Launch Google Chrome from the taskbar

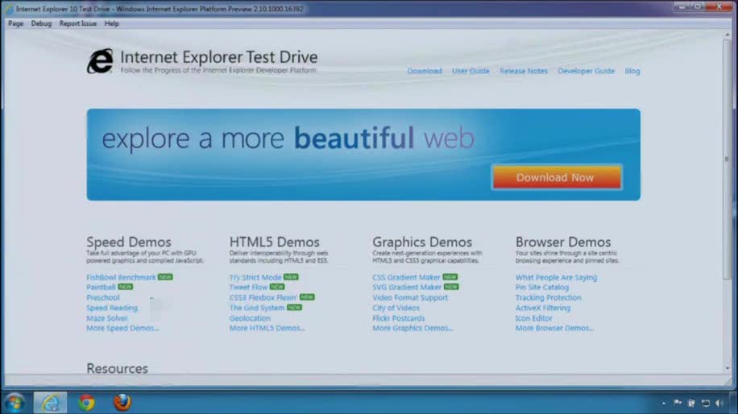pos(86,403)
